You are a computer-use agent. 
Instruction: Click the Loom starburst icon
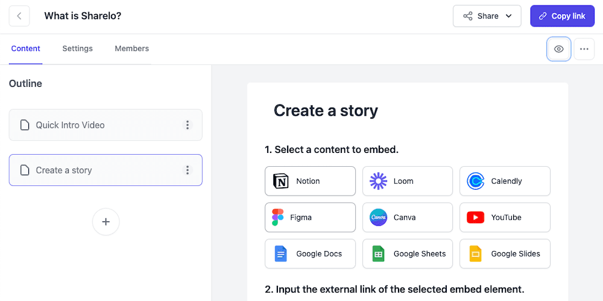[379, 181]
